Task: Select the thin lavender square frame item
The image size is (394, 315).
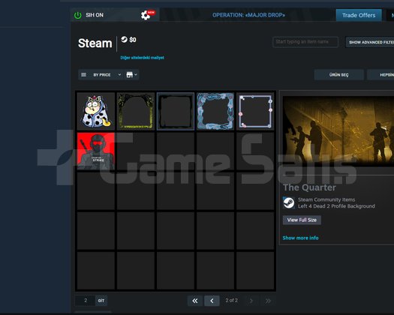Action: tap(255, 111)
